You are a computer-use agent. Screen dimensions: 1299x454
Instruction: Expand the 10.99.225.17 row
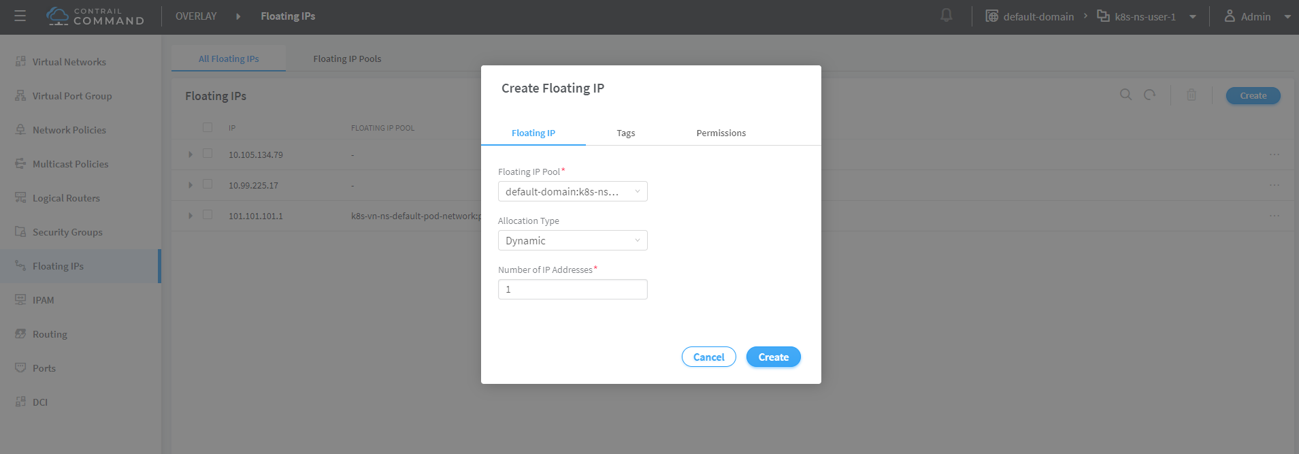pyautogui.click(x=191, y=185)
